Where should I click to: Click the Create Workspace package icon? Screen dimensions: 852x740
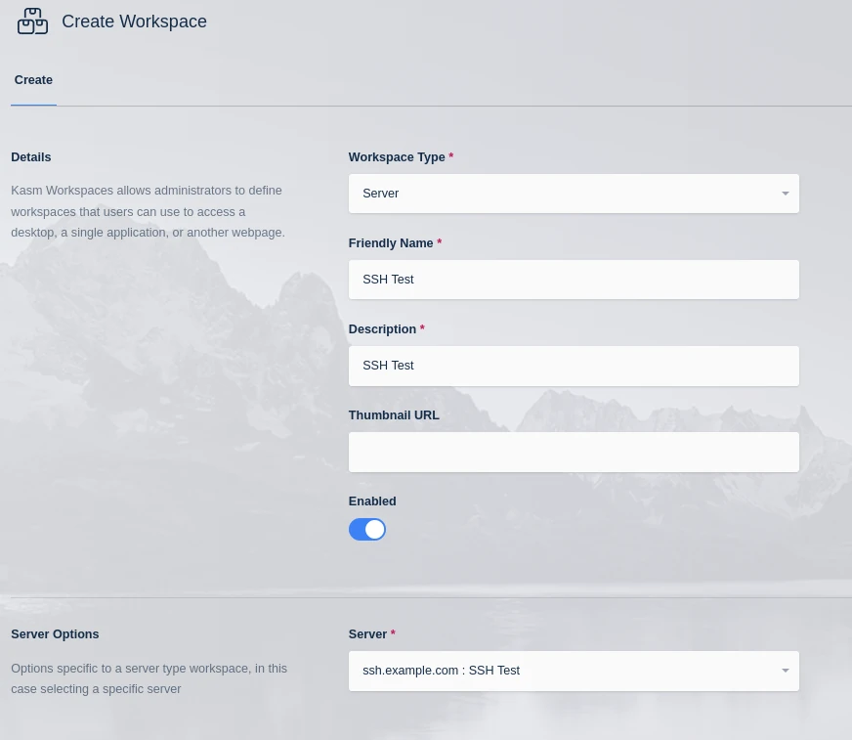32,21
